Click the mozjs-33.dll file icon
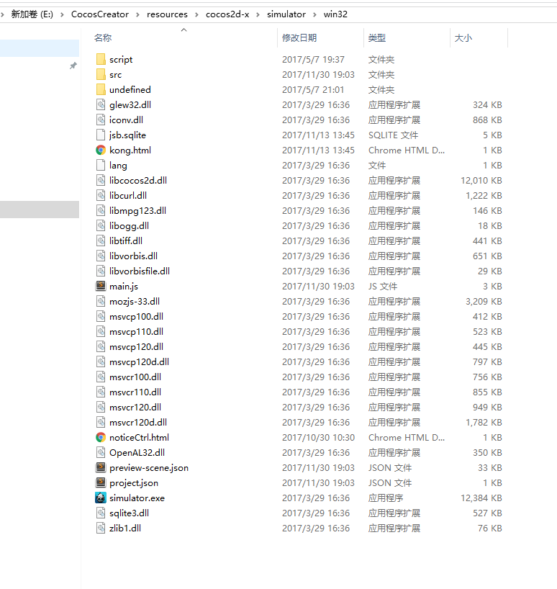 (x=101, y=301)
